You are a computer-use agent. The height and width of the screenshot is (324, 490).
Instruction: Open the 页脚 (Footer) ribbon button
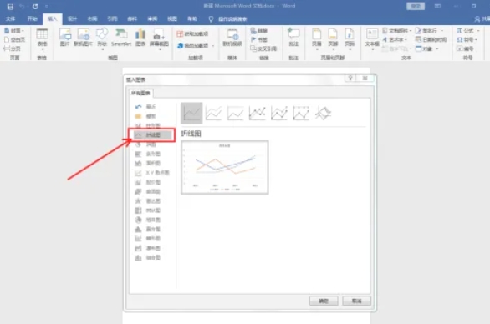coord(333,38)
